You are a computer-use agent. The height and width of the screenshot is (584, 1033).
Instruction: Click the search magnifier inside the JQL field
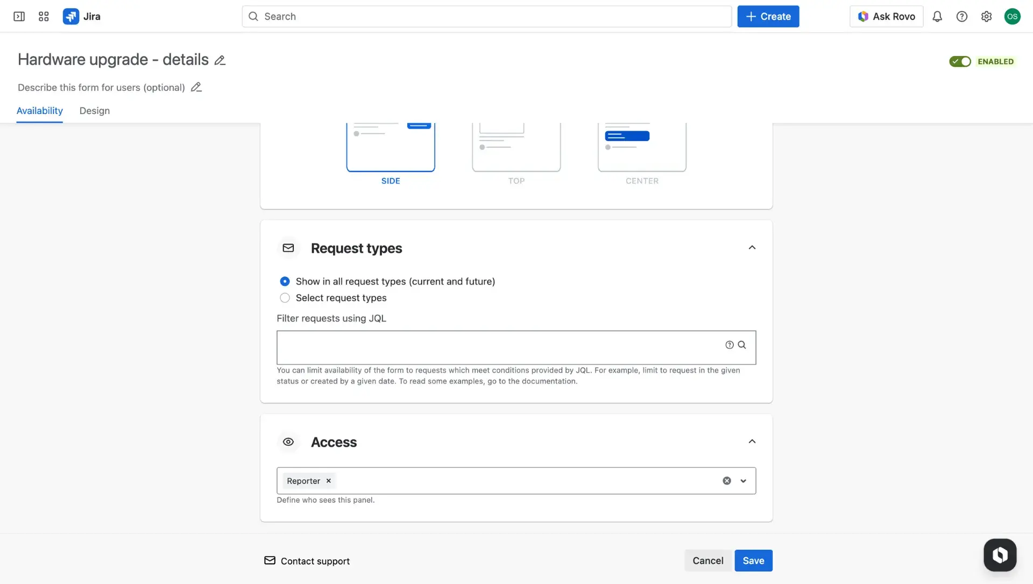pos(742,345)
